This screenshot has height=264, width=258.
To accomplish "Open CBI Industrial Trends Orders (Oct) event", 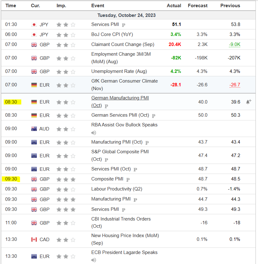I will (x=121, y=219).
